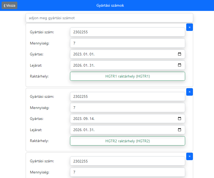Remove the first serial number card
This screenshot has width=214, height=178.
[x=189, y=27]
